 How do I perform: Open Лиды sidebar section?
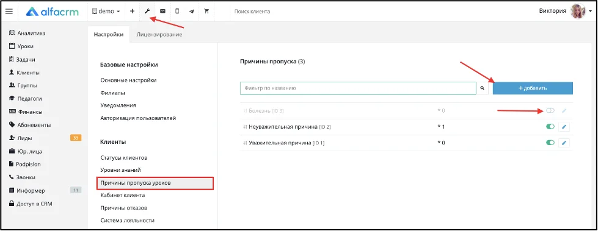pos(20,138)
